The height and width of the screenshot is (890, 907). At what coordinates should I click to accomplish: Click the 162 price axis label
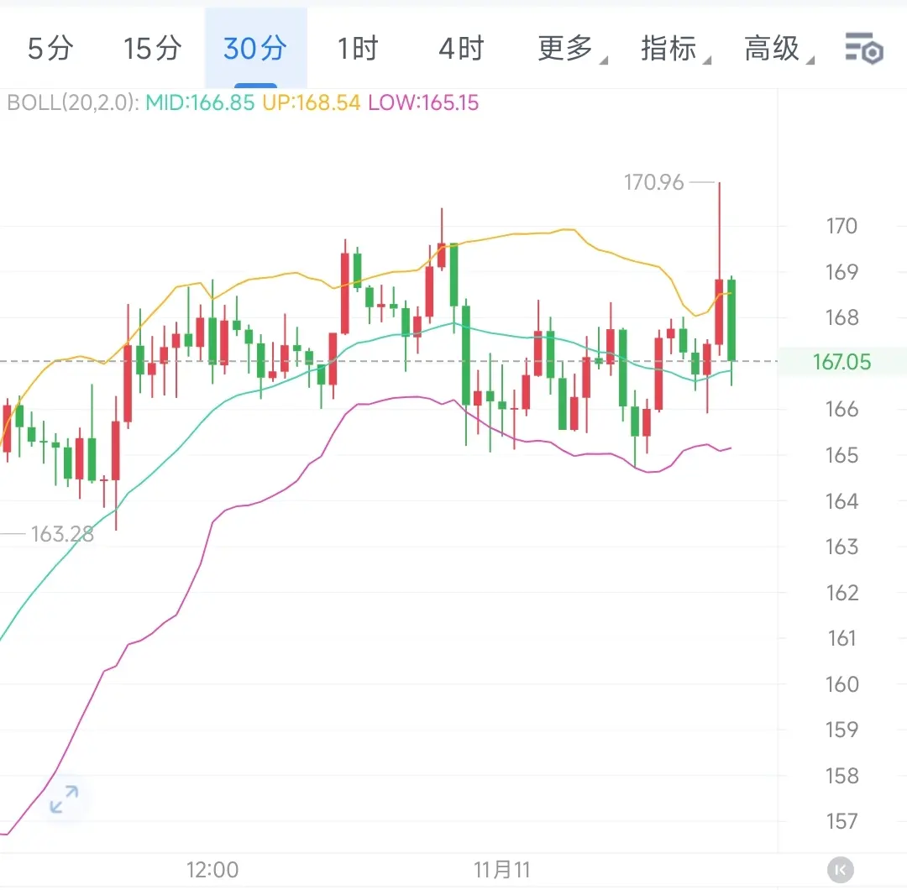coord(841,593)
